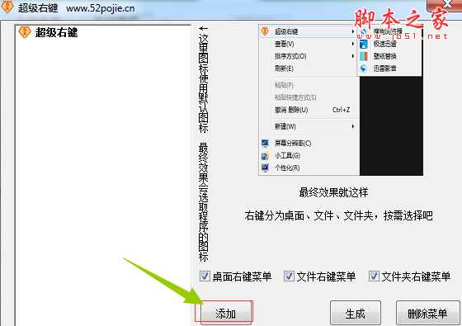Click the submenu arrow beside 查看(V)
Viewport: 462px width, 326px height.
click(353, 44)
